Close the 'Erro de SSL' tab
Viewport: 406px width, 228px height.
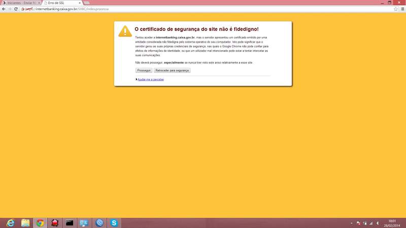(x=80, y=3)
